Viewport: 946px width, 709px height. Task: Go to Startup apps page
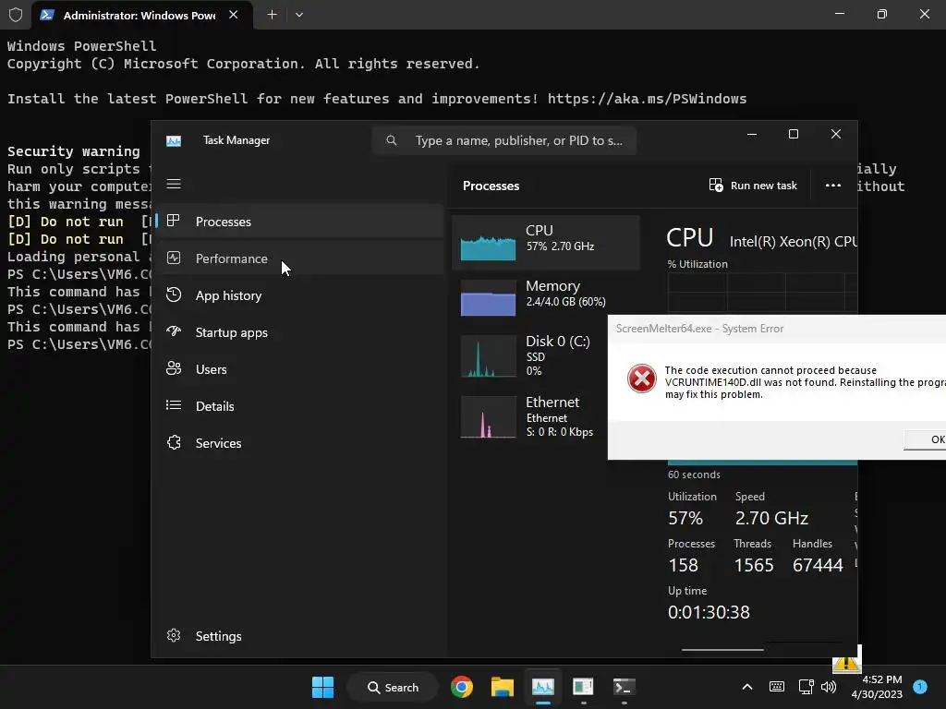tap(300, 332)
